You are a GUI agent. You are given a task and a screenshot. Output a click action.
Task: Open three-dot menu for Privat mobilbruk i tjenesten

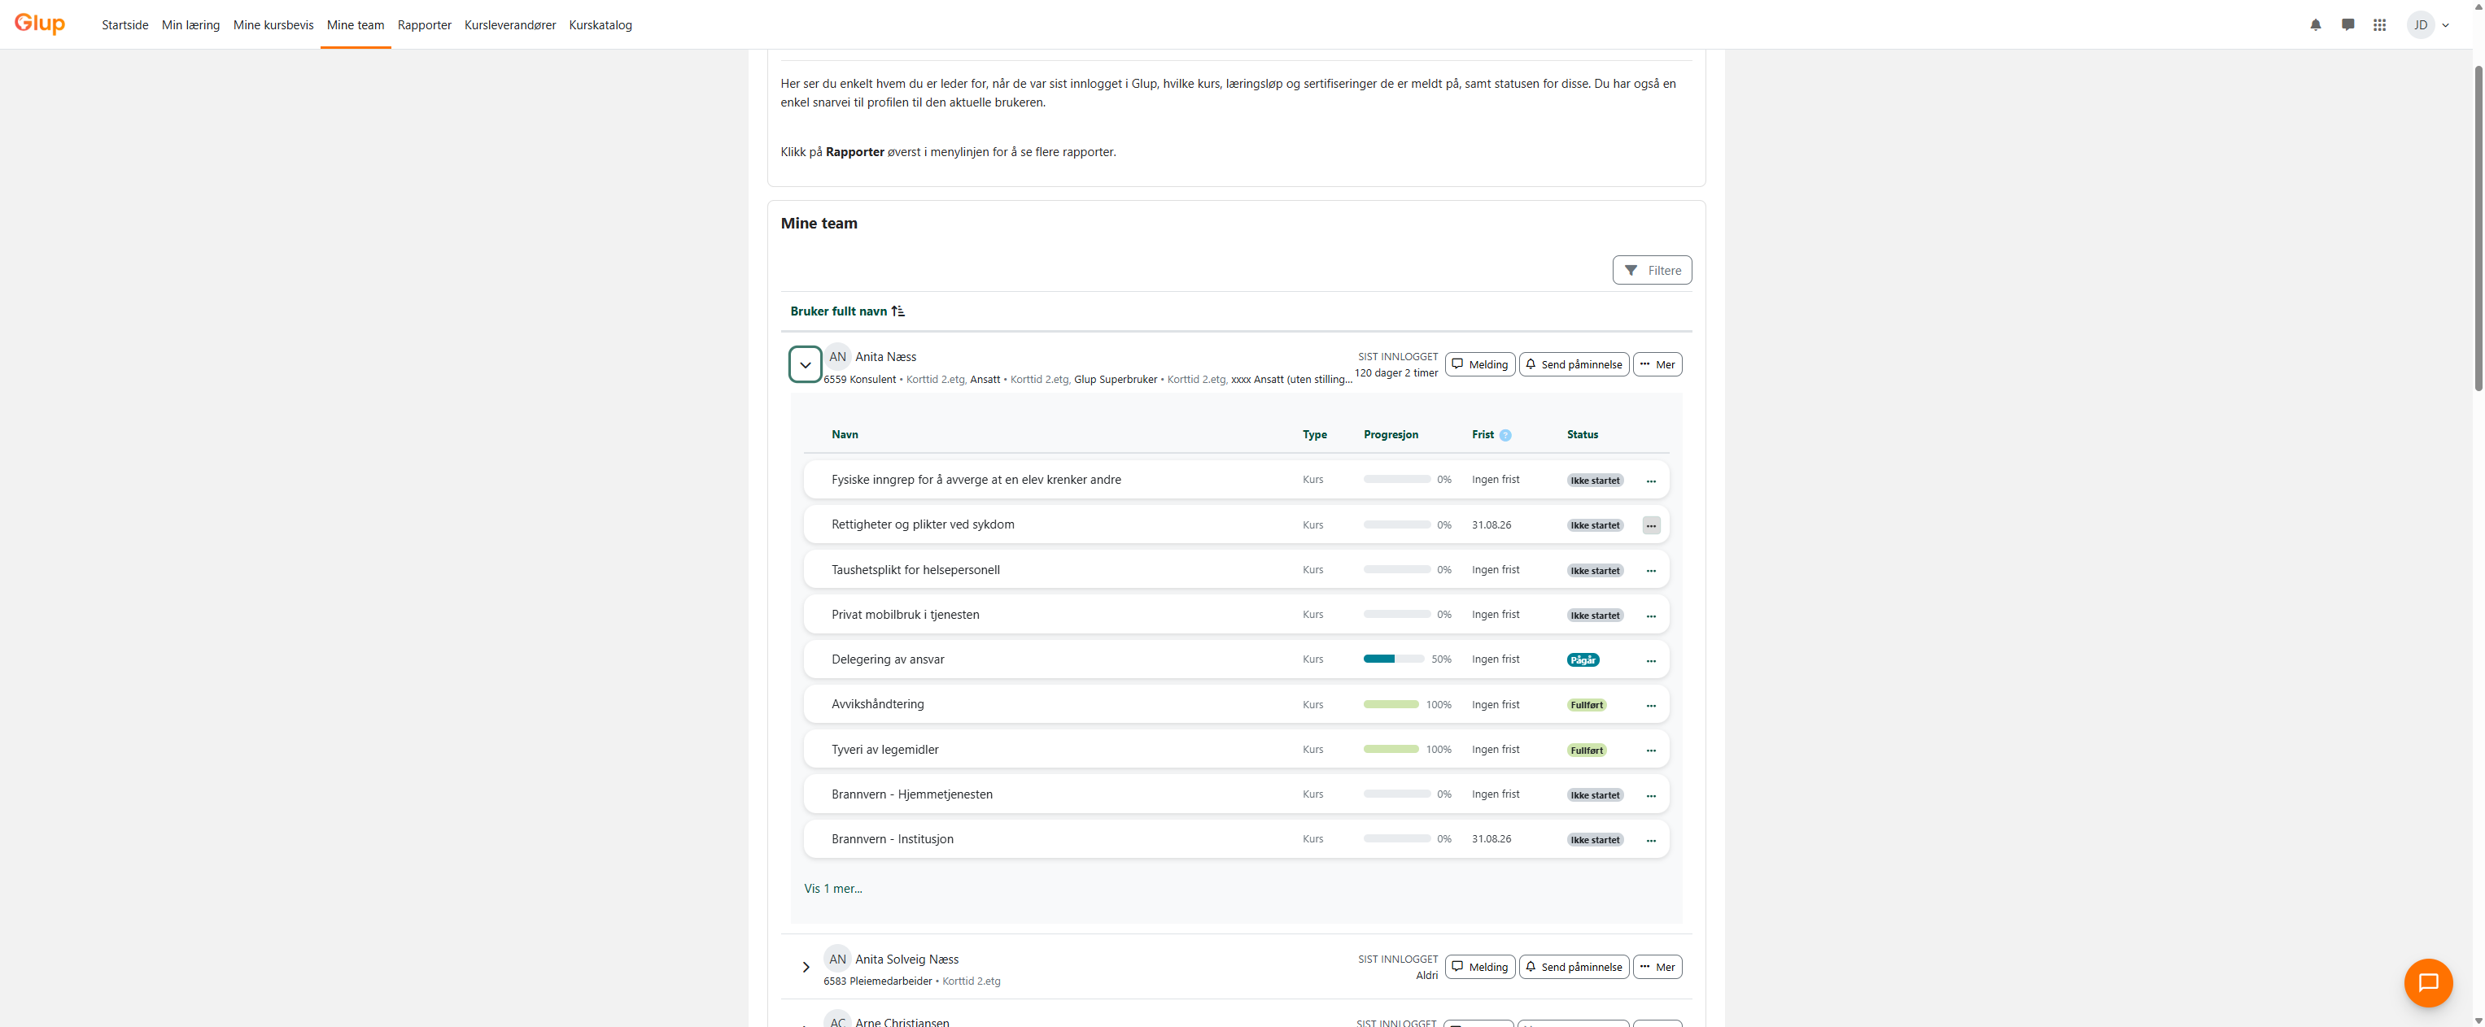[x=1652, y=616]
